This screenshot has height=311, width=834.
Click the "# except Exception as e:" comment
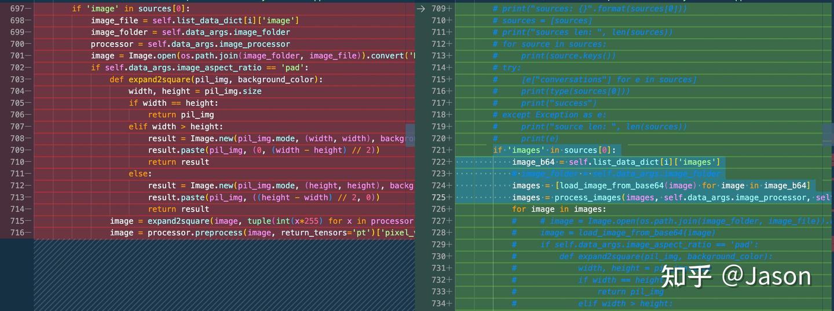[x=550, y=114]
